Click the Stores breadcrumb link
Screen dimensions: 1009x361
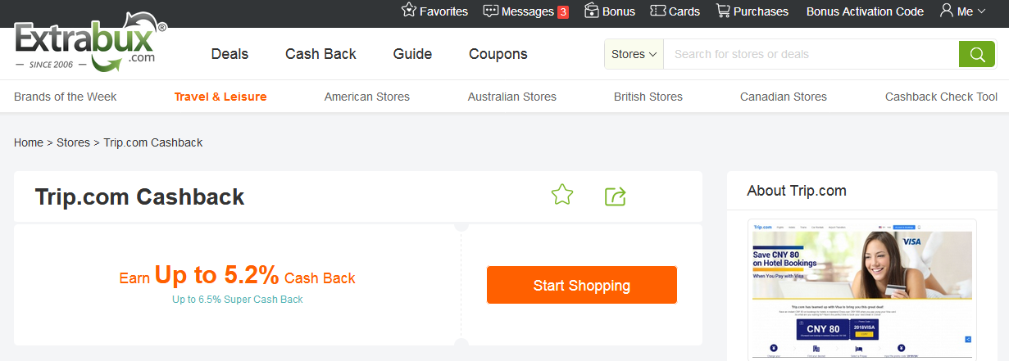pos(73,142)
